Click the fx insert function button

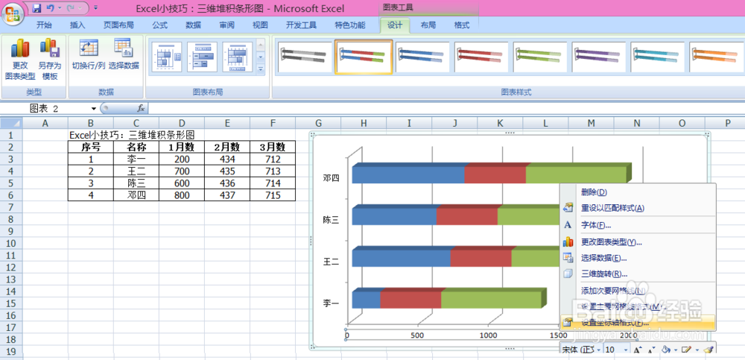(141, 108)
